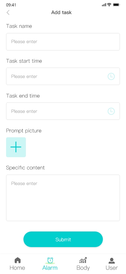This screenshot has height=274, width=126.
Task: Tap the User profile icon
Action: click(x=112, y=260)
